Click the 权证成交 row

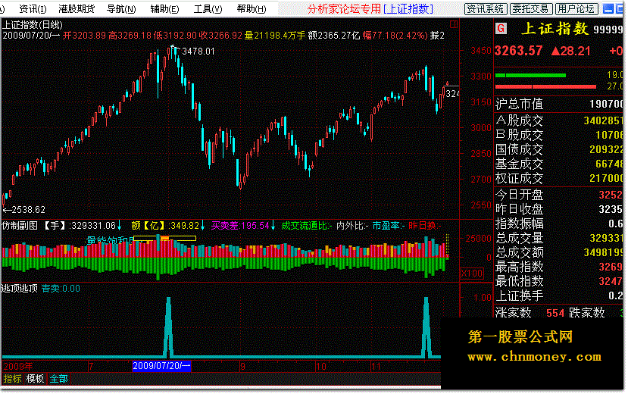point(560,178)
